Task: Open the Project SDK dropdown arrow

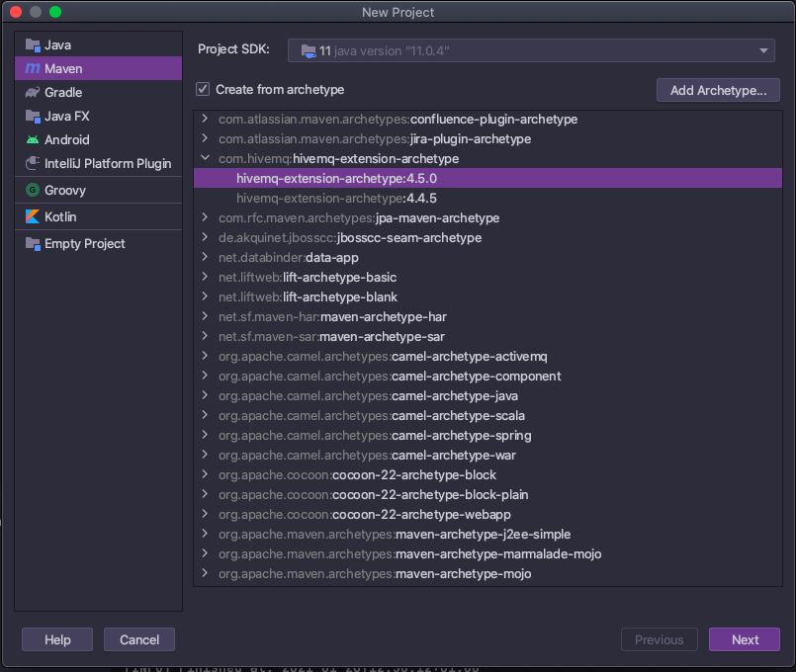Action: coord(763,50)
